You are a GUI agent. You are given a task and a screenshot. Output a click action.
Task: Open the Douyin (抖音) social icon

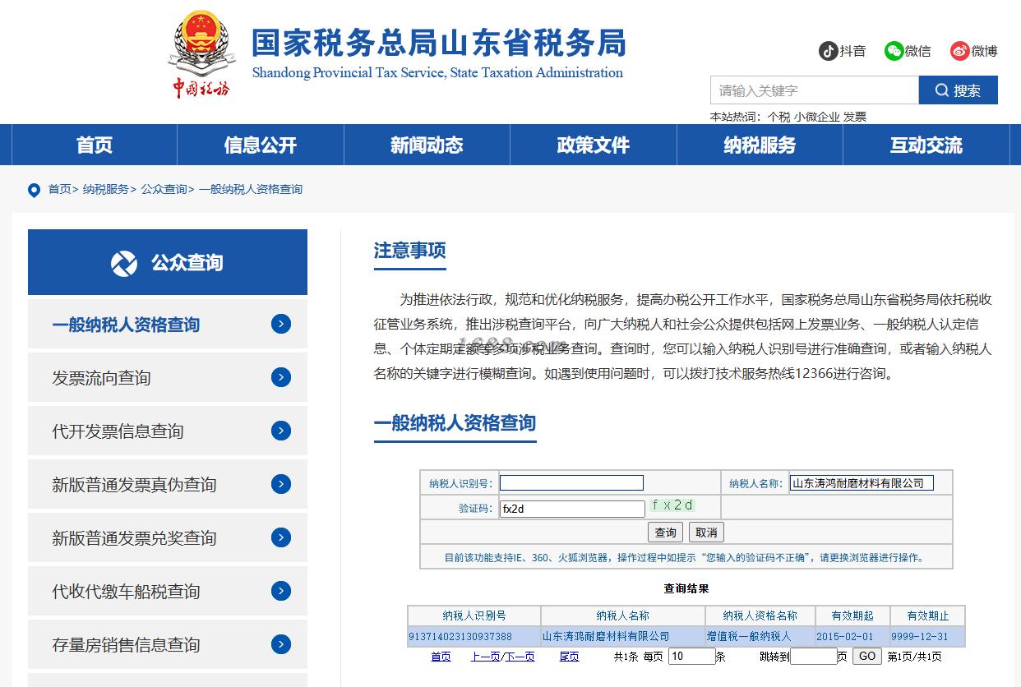click(828, 51)
